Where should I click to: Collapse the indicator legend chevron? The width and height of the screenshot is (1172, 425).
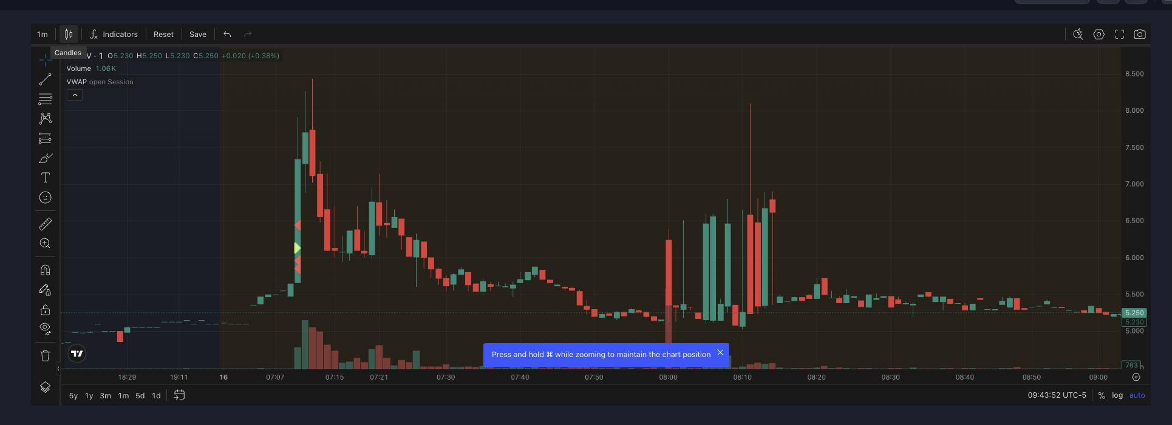click(x=74, y=95)
